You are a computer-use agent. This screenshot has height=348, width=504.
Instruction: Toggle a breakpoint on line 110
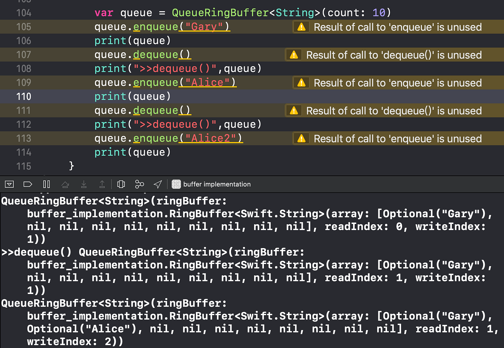pyautogui.click(x=23, y=96)
